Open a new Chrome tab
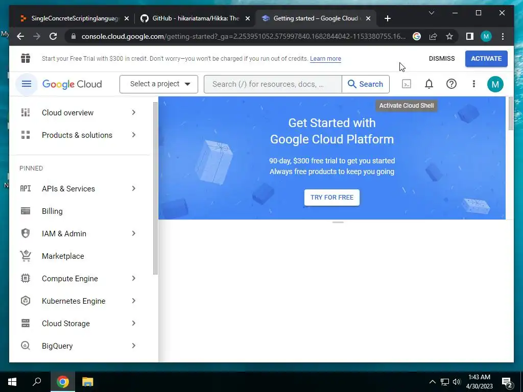The height and width of the screenshot is (392, 523). [387, 18]
